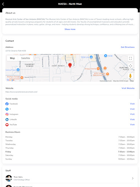Click the Friday business hours row
Viewport: 140px width, 187px height.
[70, 152]
